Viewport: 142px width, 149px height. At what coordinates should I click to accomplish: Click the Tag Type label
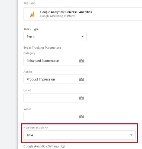29,3
